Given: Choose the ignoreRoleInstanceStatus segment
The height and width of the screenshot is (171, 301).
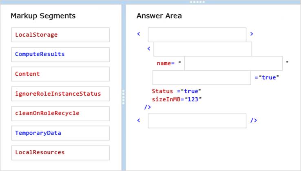Looking at the screenshot, I should [60, 94].
